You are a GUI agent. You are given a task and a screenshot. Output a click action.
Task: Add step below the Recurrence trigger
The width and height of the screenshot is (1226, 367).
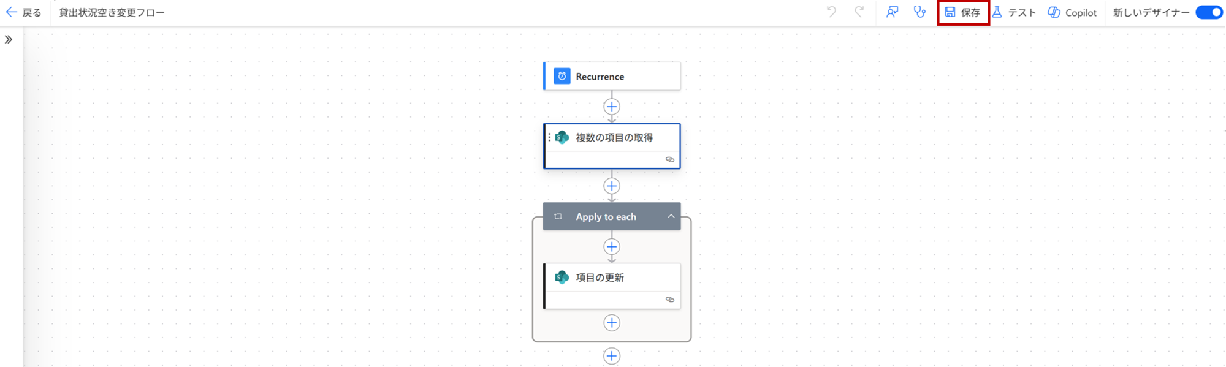[x=611, y=107]
